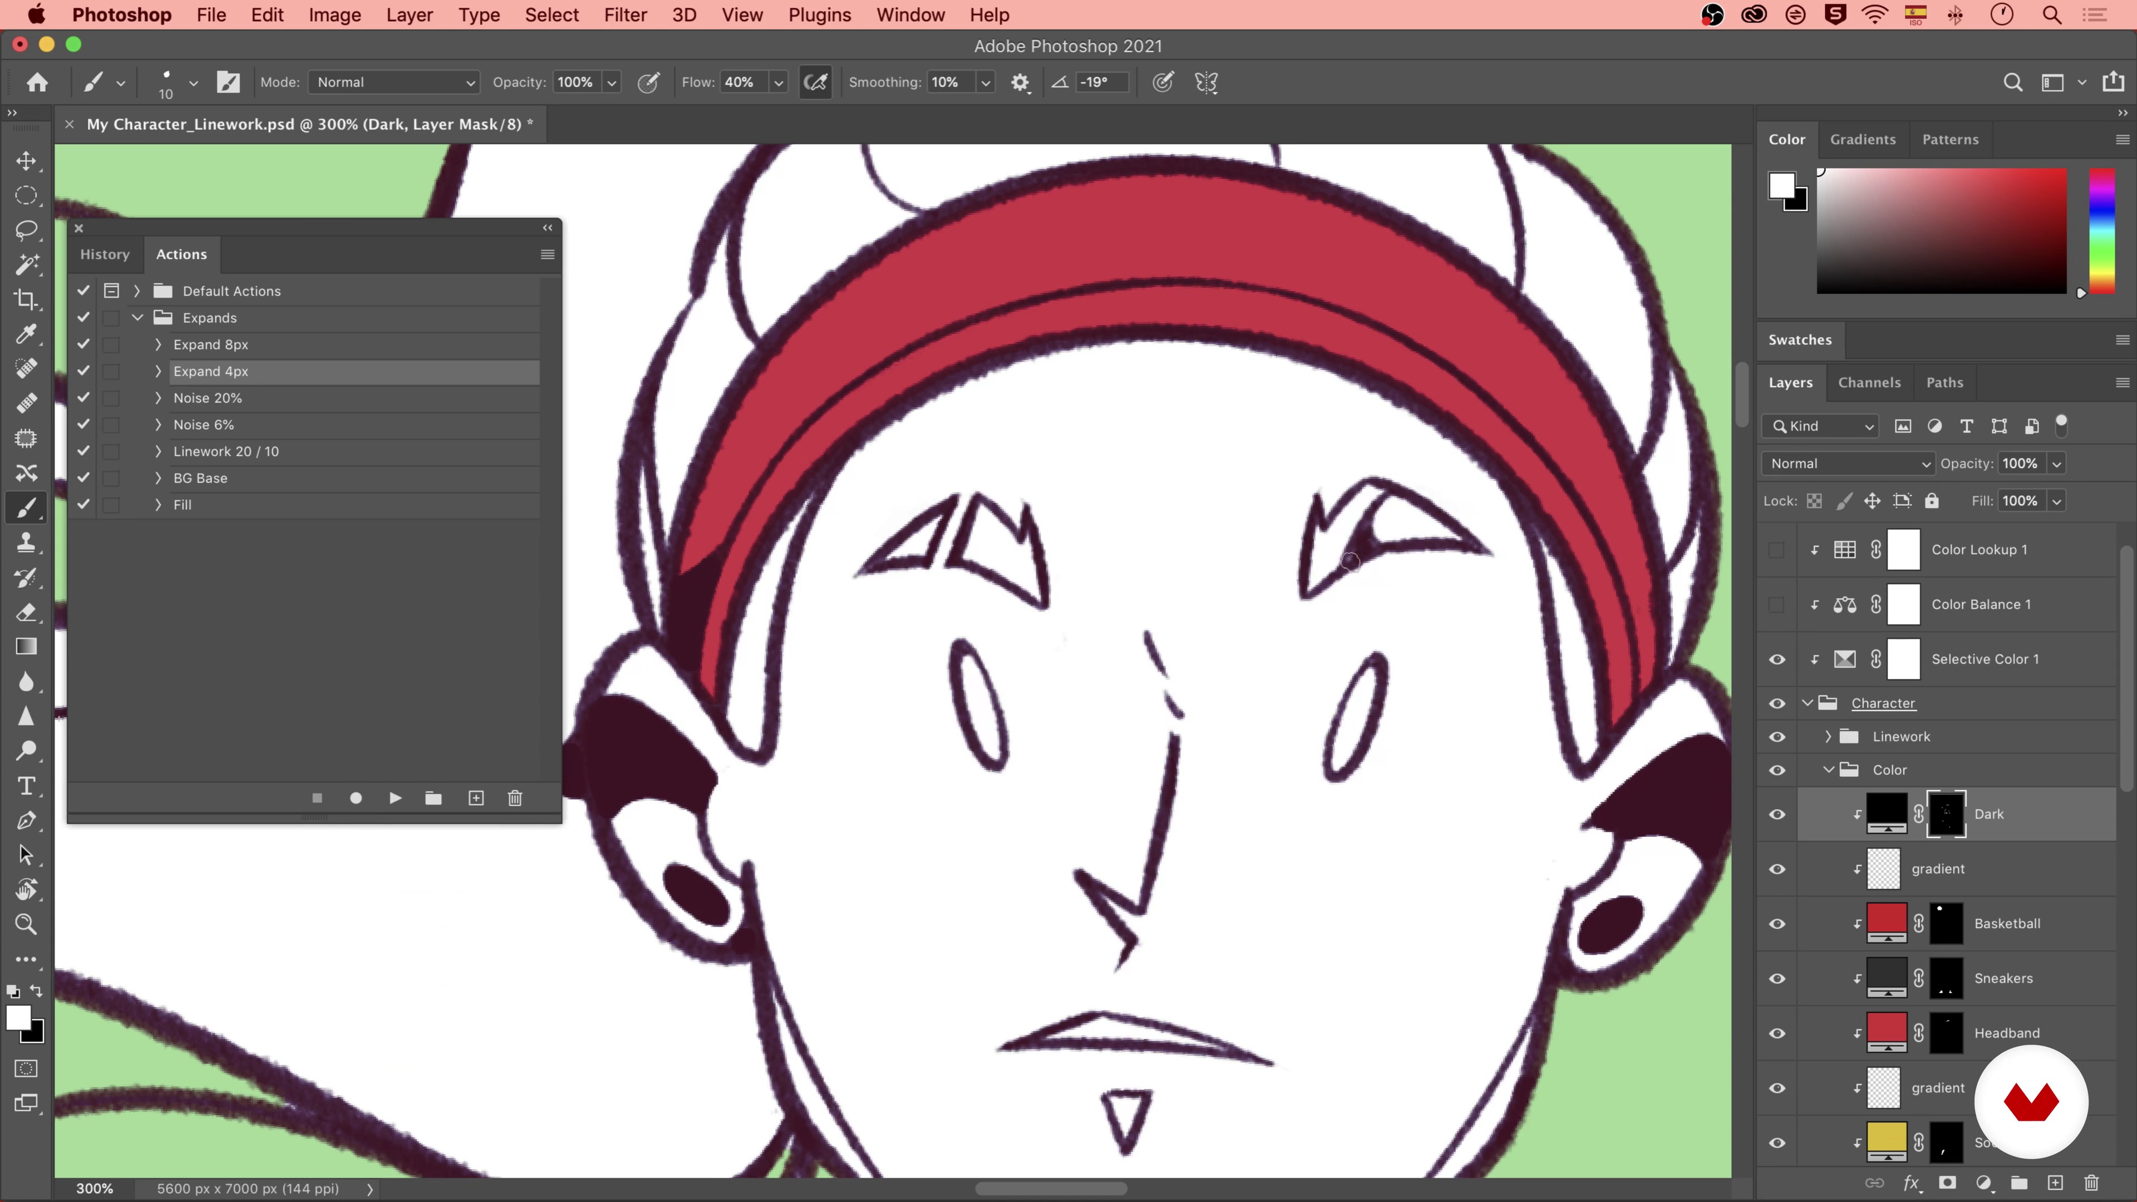
Task: Expand the Linework 20 / 10 action
Action: (x=157, y=451)
